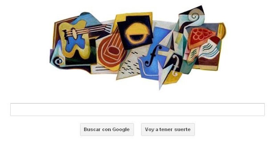Focus the Google search text box
Image resolution: width=275 pixels, height=148 pixels.
[x=137, y=110]
